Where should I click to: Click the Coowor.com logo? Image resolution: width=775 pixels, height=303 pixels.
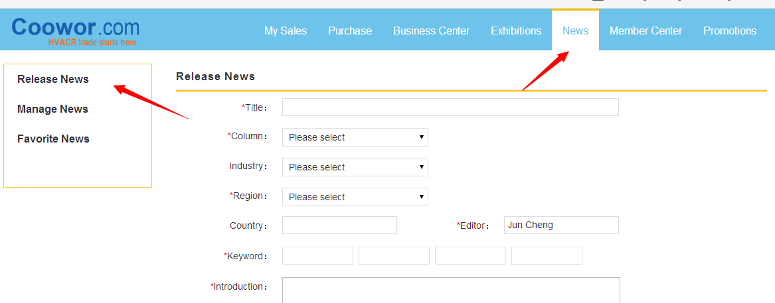pyautogui.click(x=75, y=30)
